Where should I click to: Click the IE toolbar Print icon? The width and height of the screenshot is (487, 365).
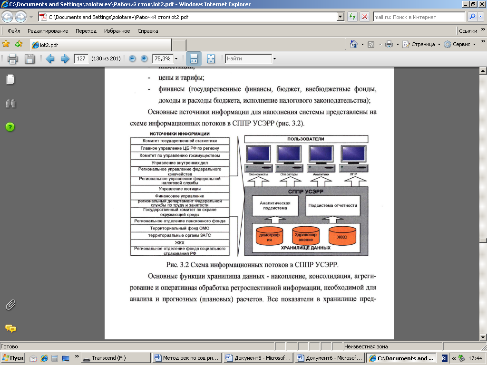click(x=389, y=44)
